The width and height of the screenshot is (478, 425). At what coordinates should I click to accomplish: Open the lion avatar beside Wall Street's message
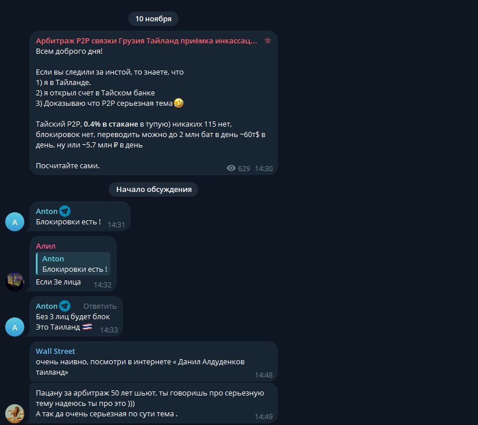[14, 413]
